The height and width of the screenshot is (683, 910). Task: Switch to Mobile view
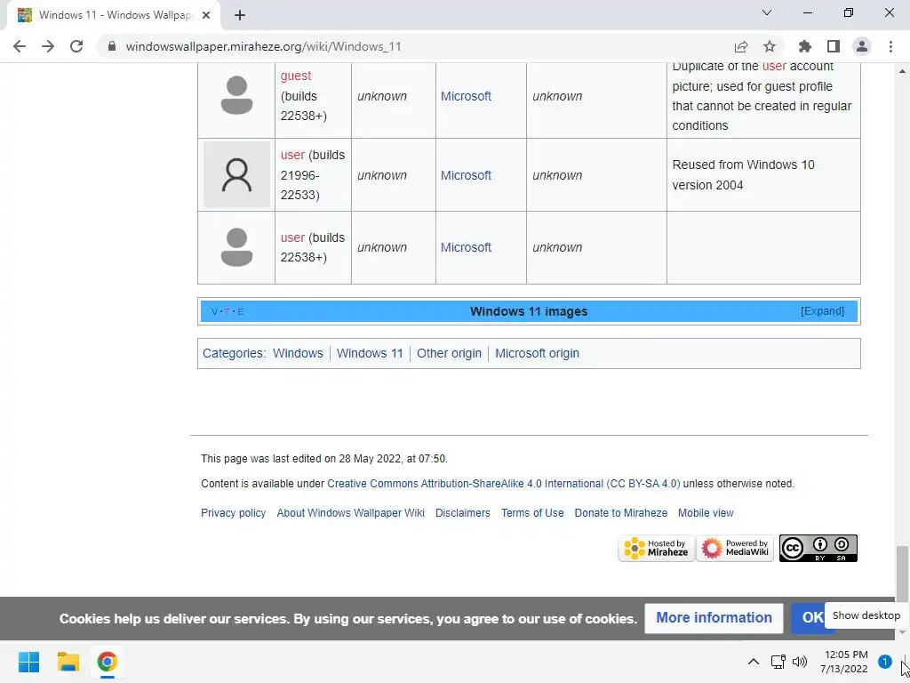coord(706,513)
